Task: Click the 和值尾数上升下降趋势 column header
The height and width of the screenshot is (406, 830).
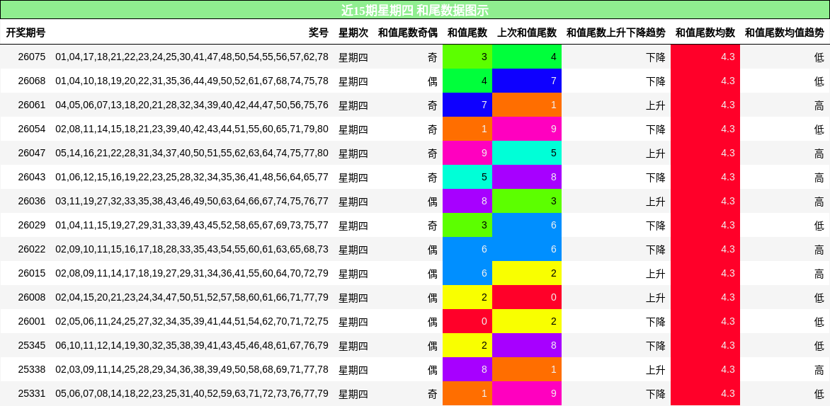Action: [616, 33]
